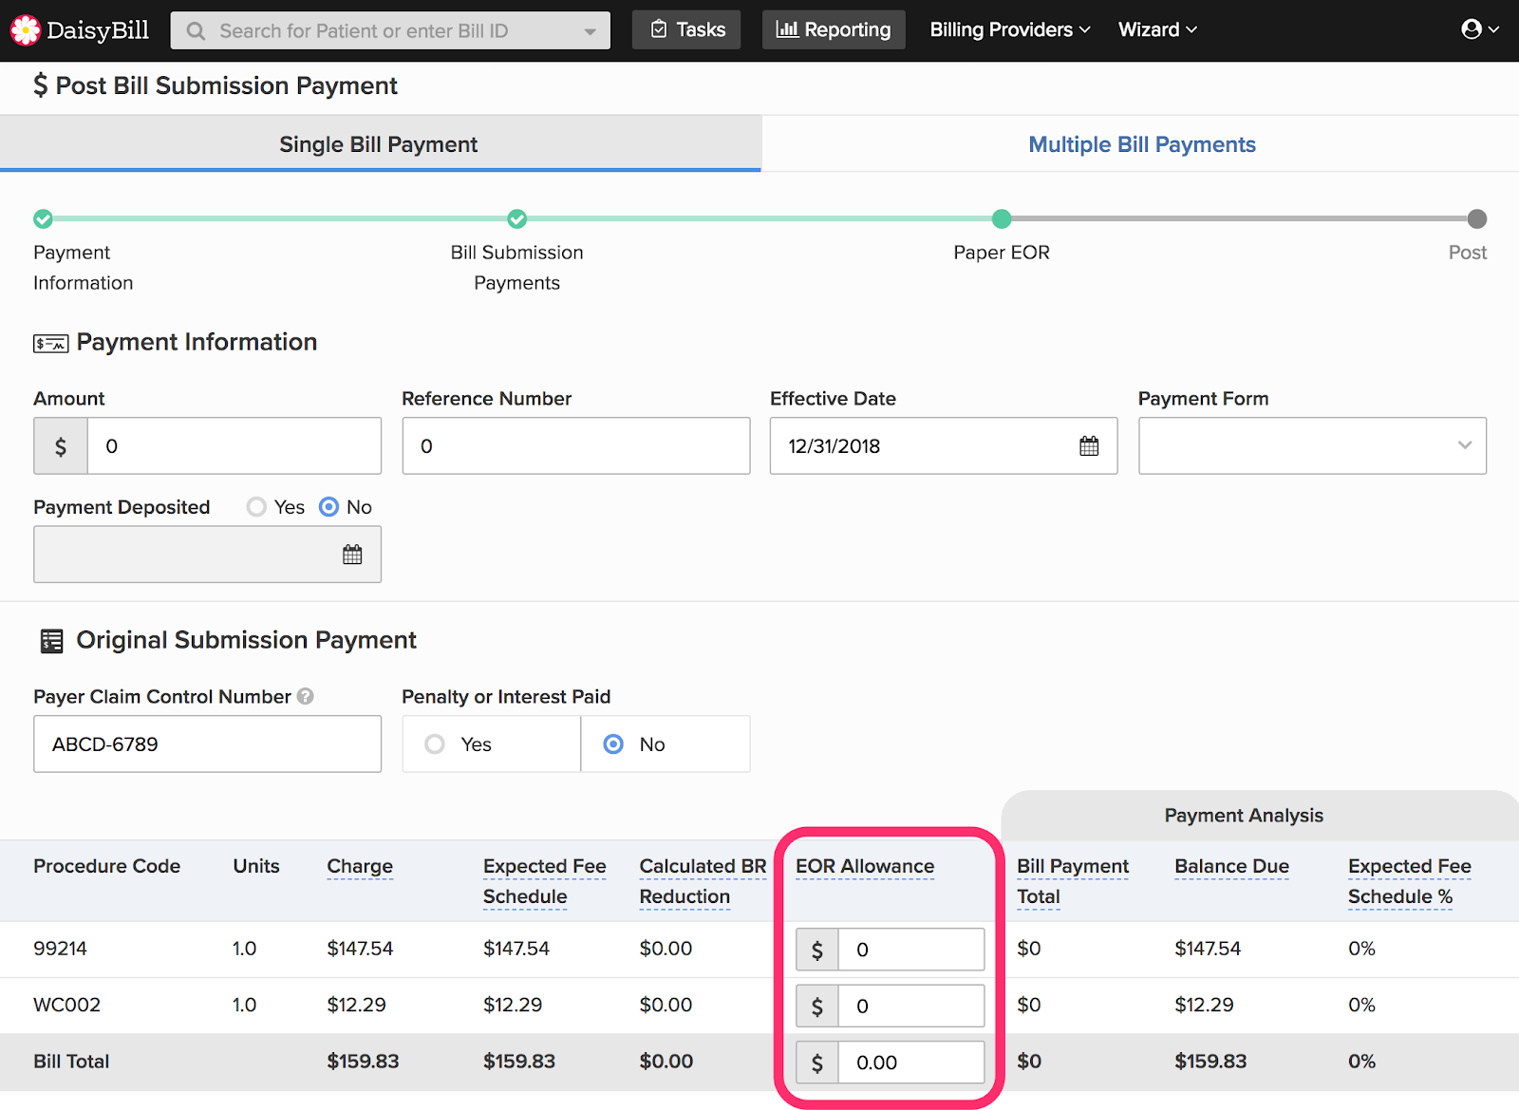Open the Tasks page
This screenshot has width=1519, height=1110.
click(x=686, y=30)
